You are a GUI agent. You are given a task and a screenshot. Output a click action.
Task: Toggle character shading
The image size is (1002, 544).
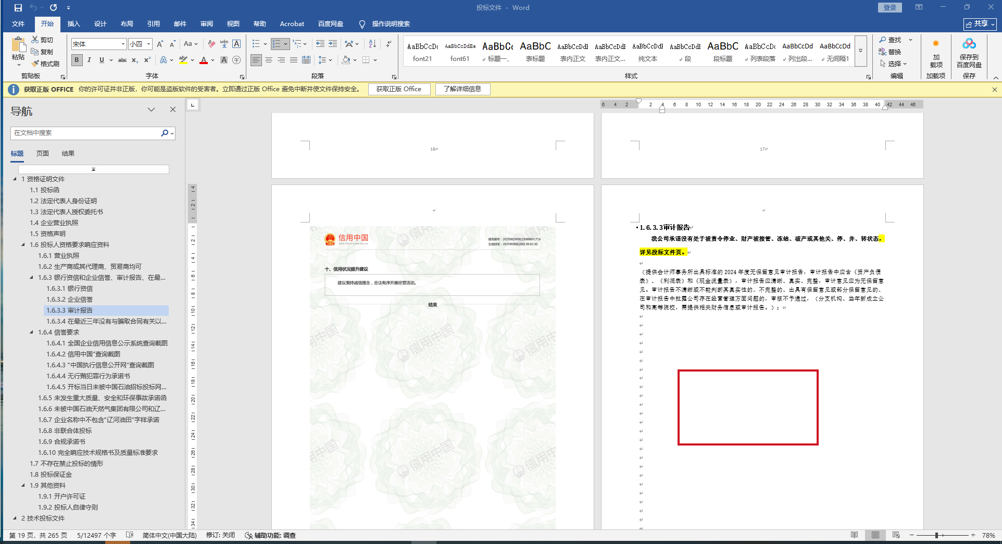224,60
